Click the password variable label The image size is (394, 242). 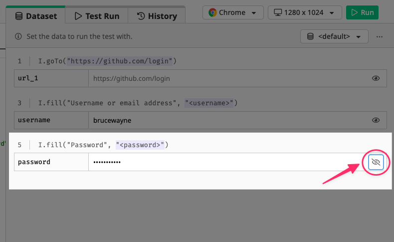[34, 162]
